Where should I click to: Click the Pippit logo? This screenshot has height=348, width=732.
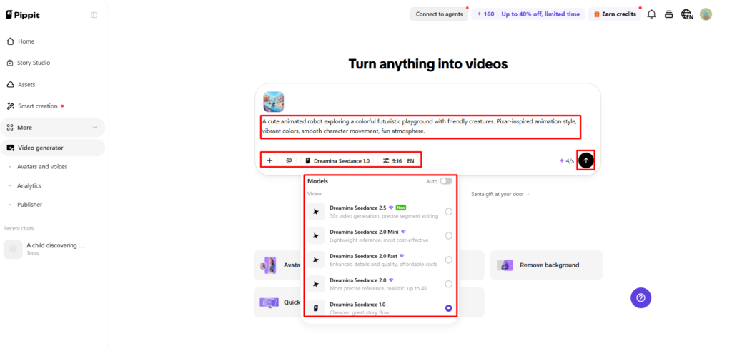coord(23,15)
